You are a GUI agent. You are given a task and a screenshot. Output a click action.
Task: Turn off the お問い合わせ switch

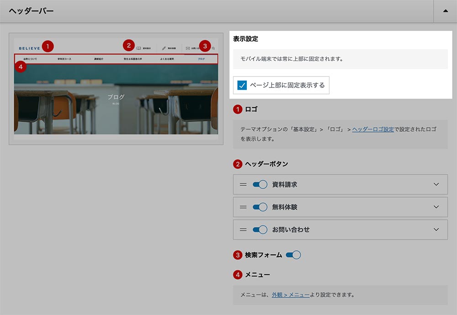260,230
